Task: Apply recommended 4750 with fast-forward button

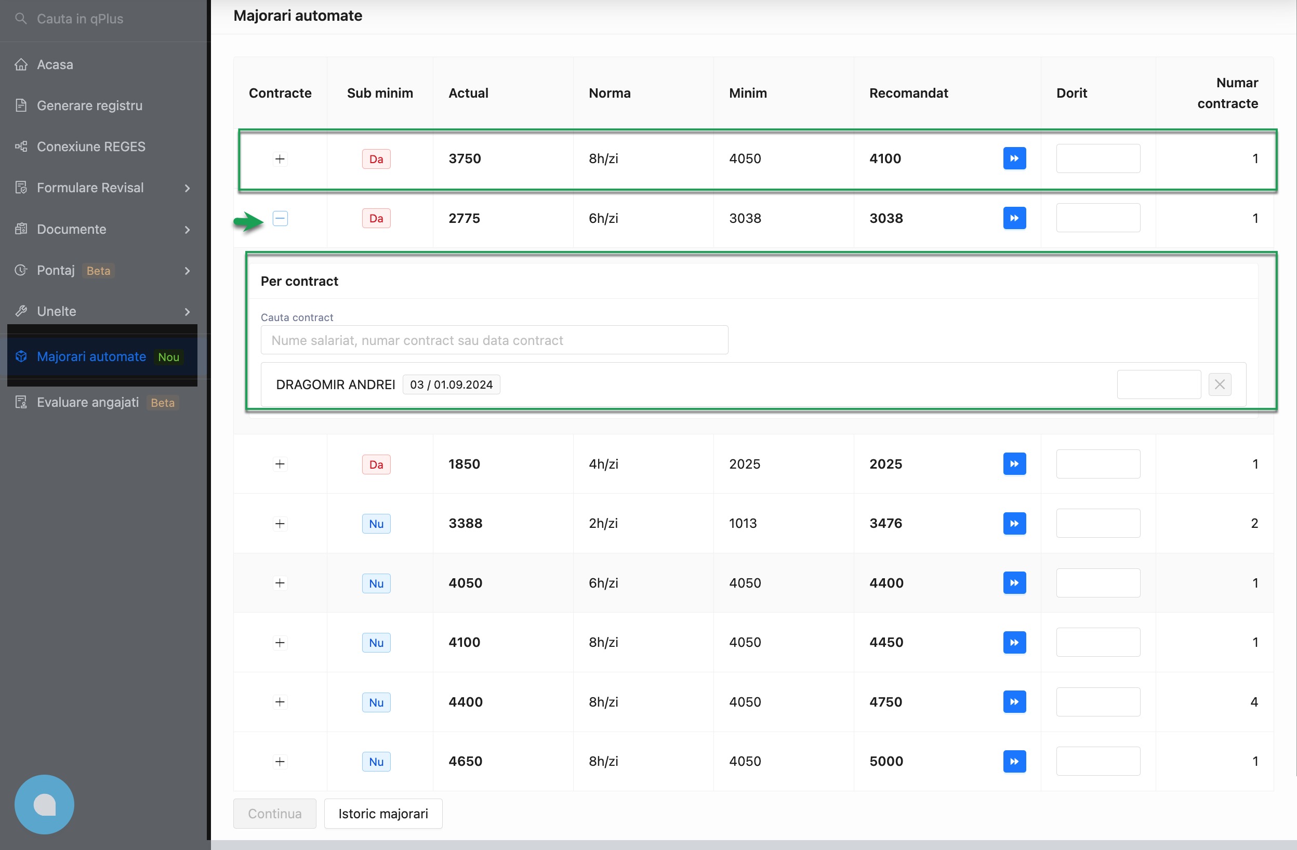Action: (1014, 701)
